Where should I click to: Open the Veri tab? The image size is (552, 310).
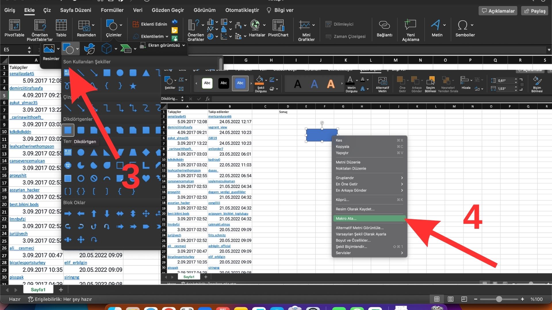point(138,10)
